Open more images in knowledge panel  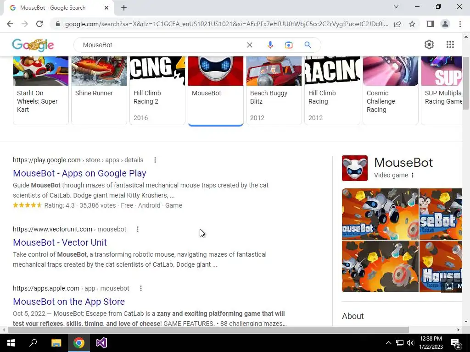coord(452,286)
